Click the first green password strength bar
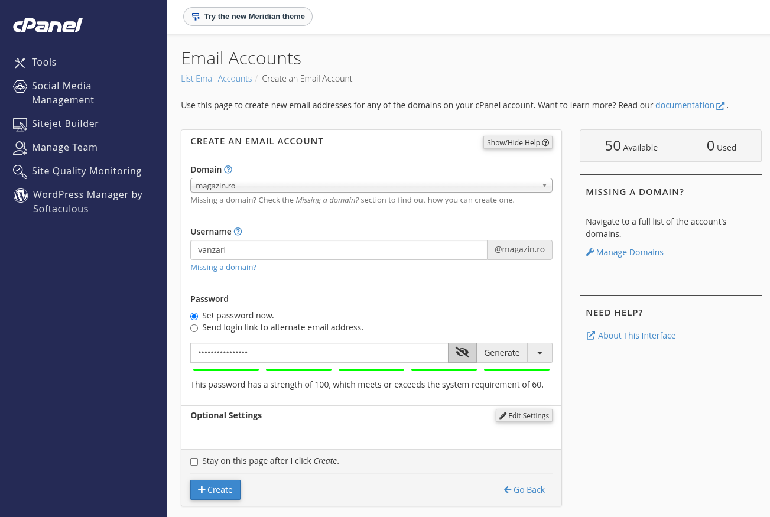The height and width of the screenshot is (517, 770). click(x=226, y=370)
